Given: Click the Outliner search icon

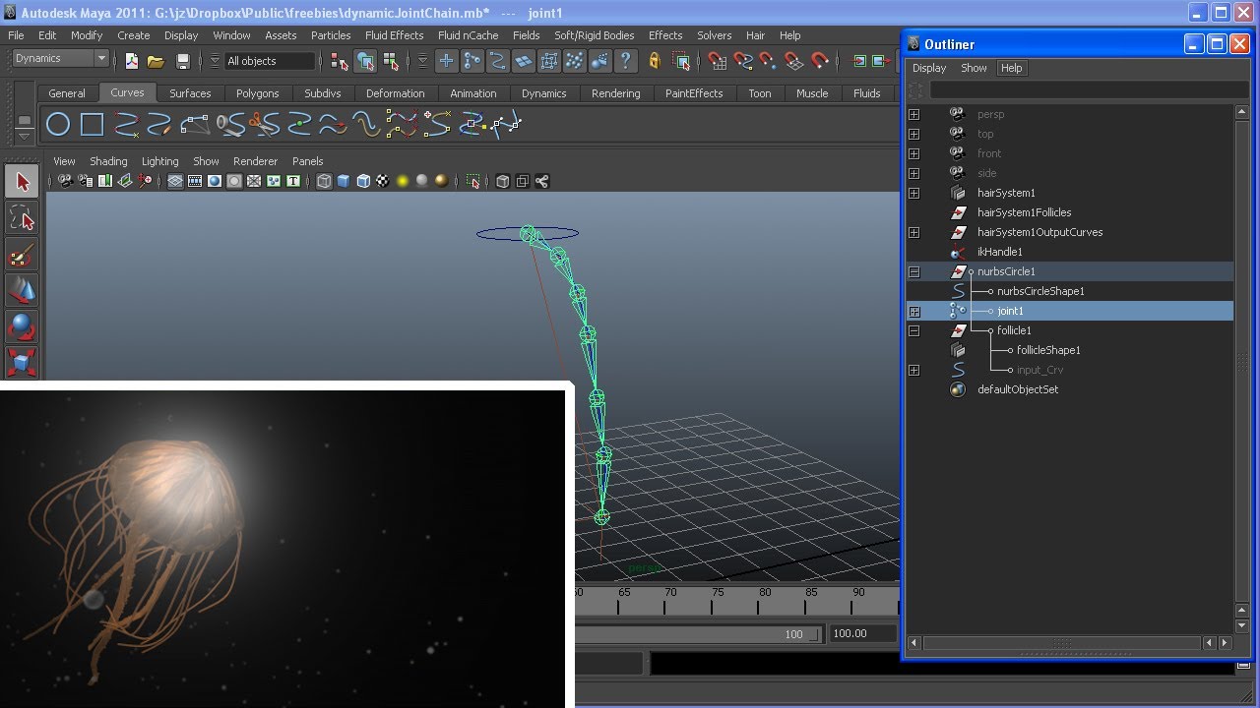Looking at the screenshot, I should 916,90.
